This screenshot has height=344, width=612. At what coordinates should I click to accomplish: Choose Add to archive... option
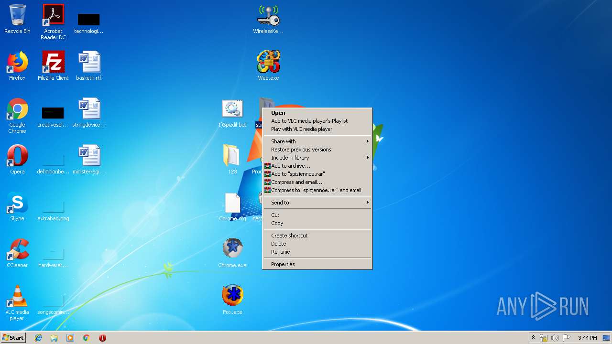[317, 166]
